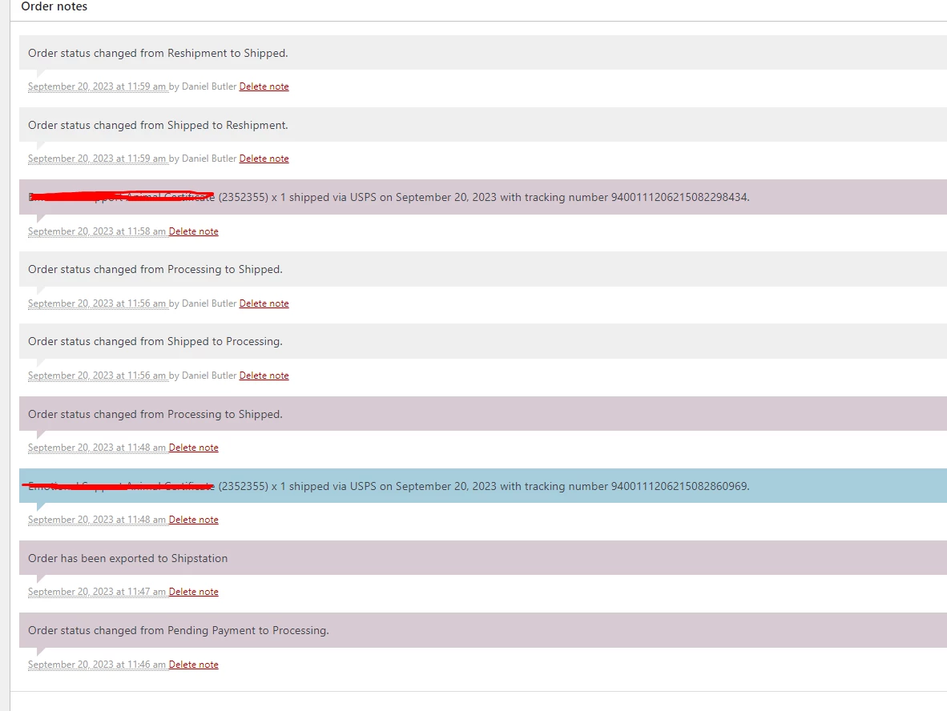The height and width of the screenshot is (711, 947).
Task: Click timestamp under the 'Shipped to Reshipment' note
Action: (97, 159)
